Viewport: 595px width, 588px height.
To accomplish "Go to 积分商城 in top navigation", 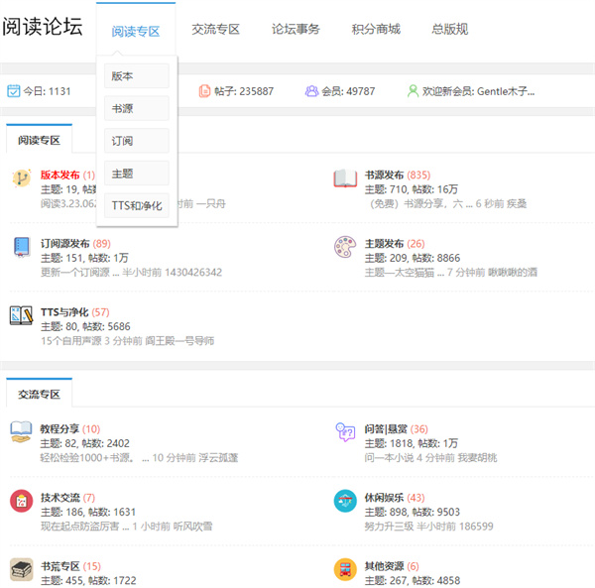I will point(376,30).
